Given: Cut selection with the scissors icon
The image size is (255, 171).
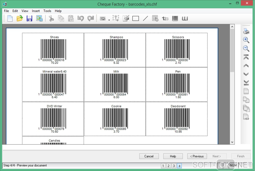Looking at the screenshot, I should (x=51, y=19).
